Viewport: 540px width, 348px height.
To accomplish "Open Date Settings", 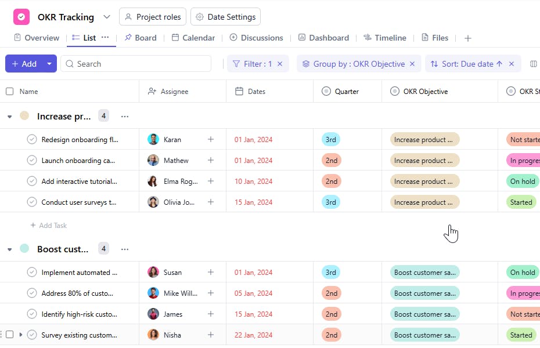I will click(225, 17).
